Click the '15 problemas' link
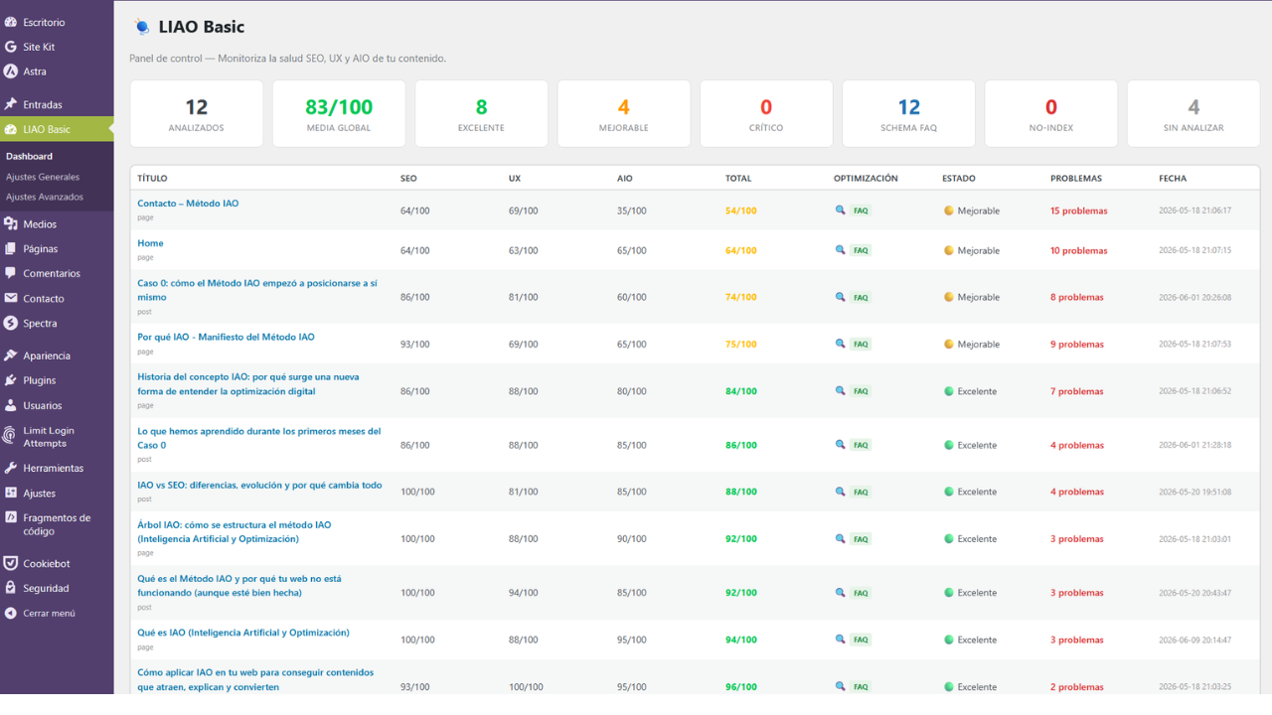1272x715 pixels. [x=1078, y=211]
